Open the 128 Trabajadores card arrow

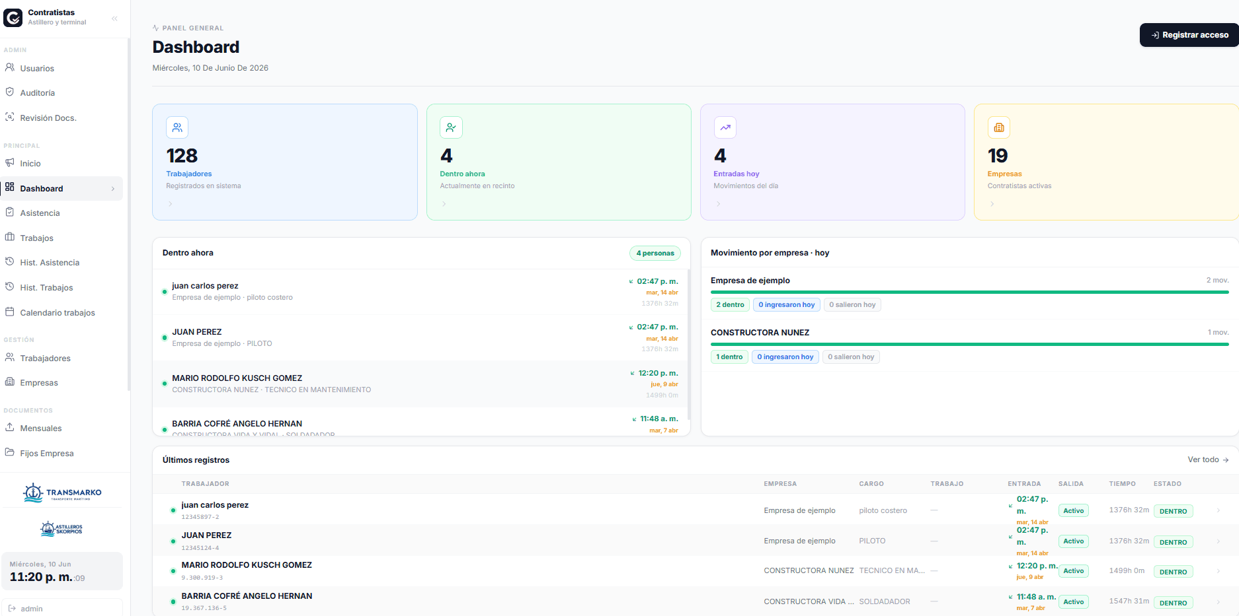tap(171, 204)
